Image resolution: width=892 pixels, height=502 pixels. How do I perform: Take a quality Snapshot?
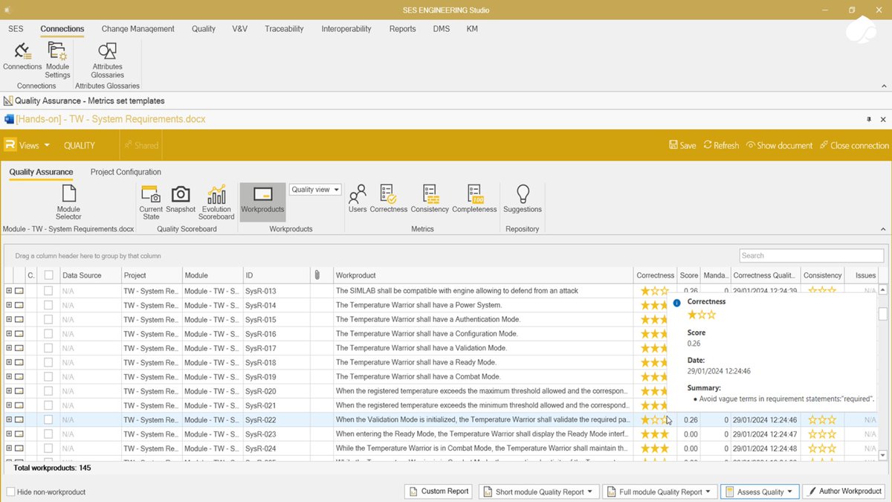(181, 199)
